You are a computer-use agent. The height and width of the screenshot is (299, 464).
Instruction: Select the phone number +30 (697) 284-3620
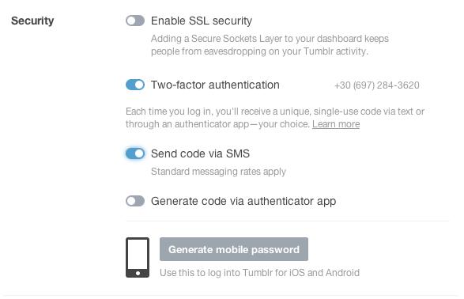pos(377,85)
